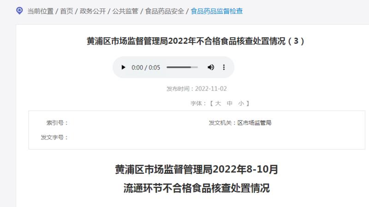Set font size to 大

(x=218, y=103)
